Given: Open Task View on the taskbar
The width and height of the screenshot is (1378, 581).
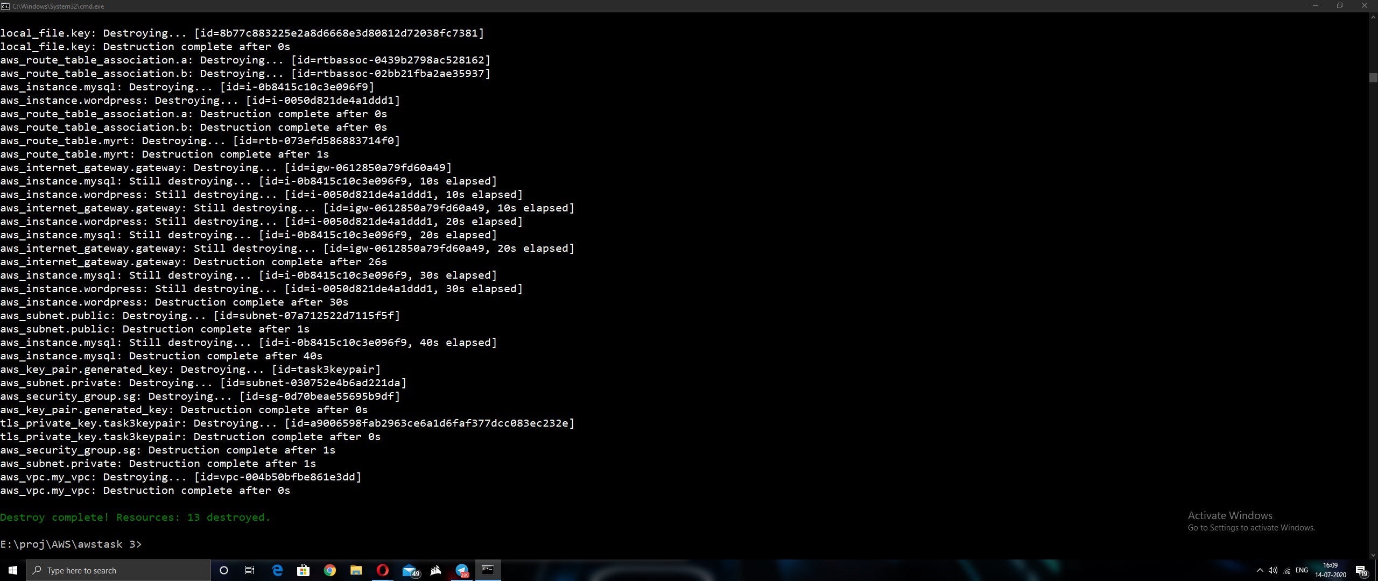Looking at the screenshot, I should coord(250,570).
